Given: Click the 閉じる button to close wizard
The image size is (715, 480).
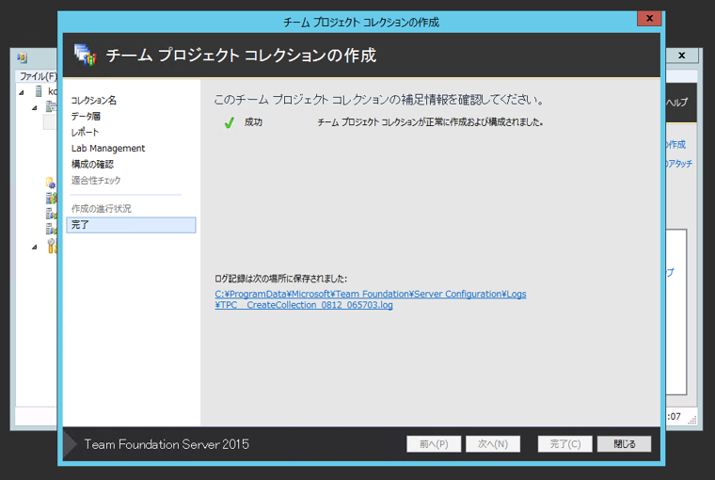Looking at the screenshot, I should [x=625, y=444].
